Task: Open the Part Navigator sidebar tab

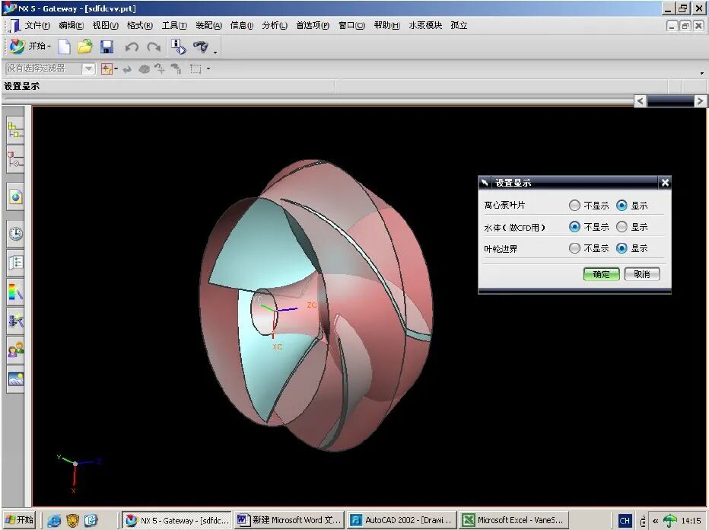Action: [x=15, y=159]
